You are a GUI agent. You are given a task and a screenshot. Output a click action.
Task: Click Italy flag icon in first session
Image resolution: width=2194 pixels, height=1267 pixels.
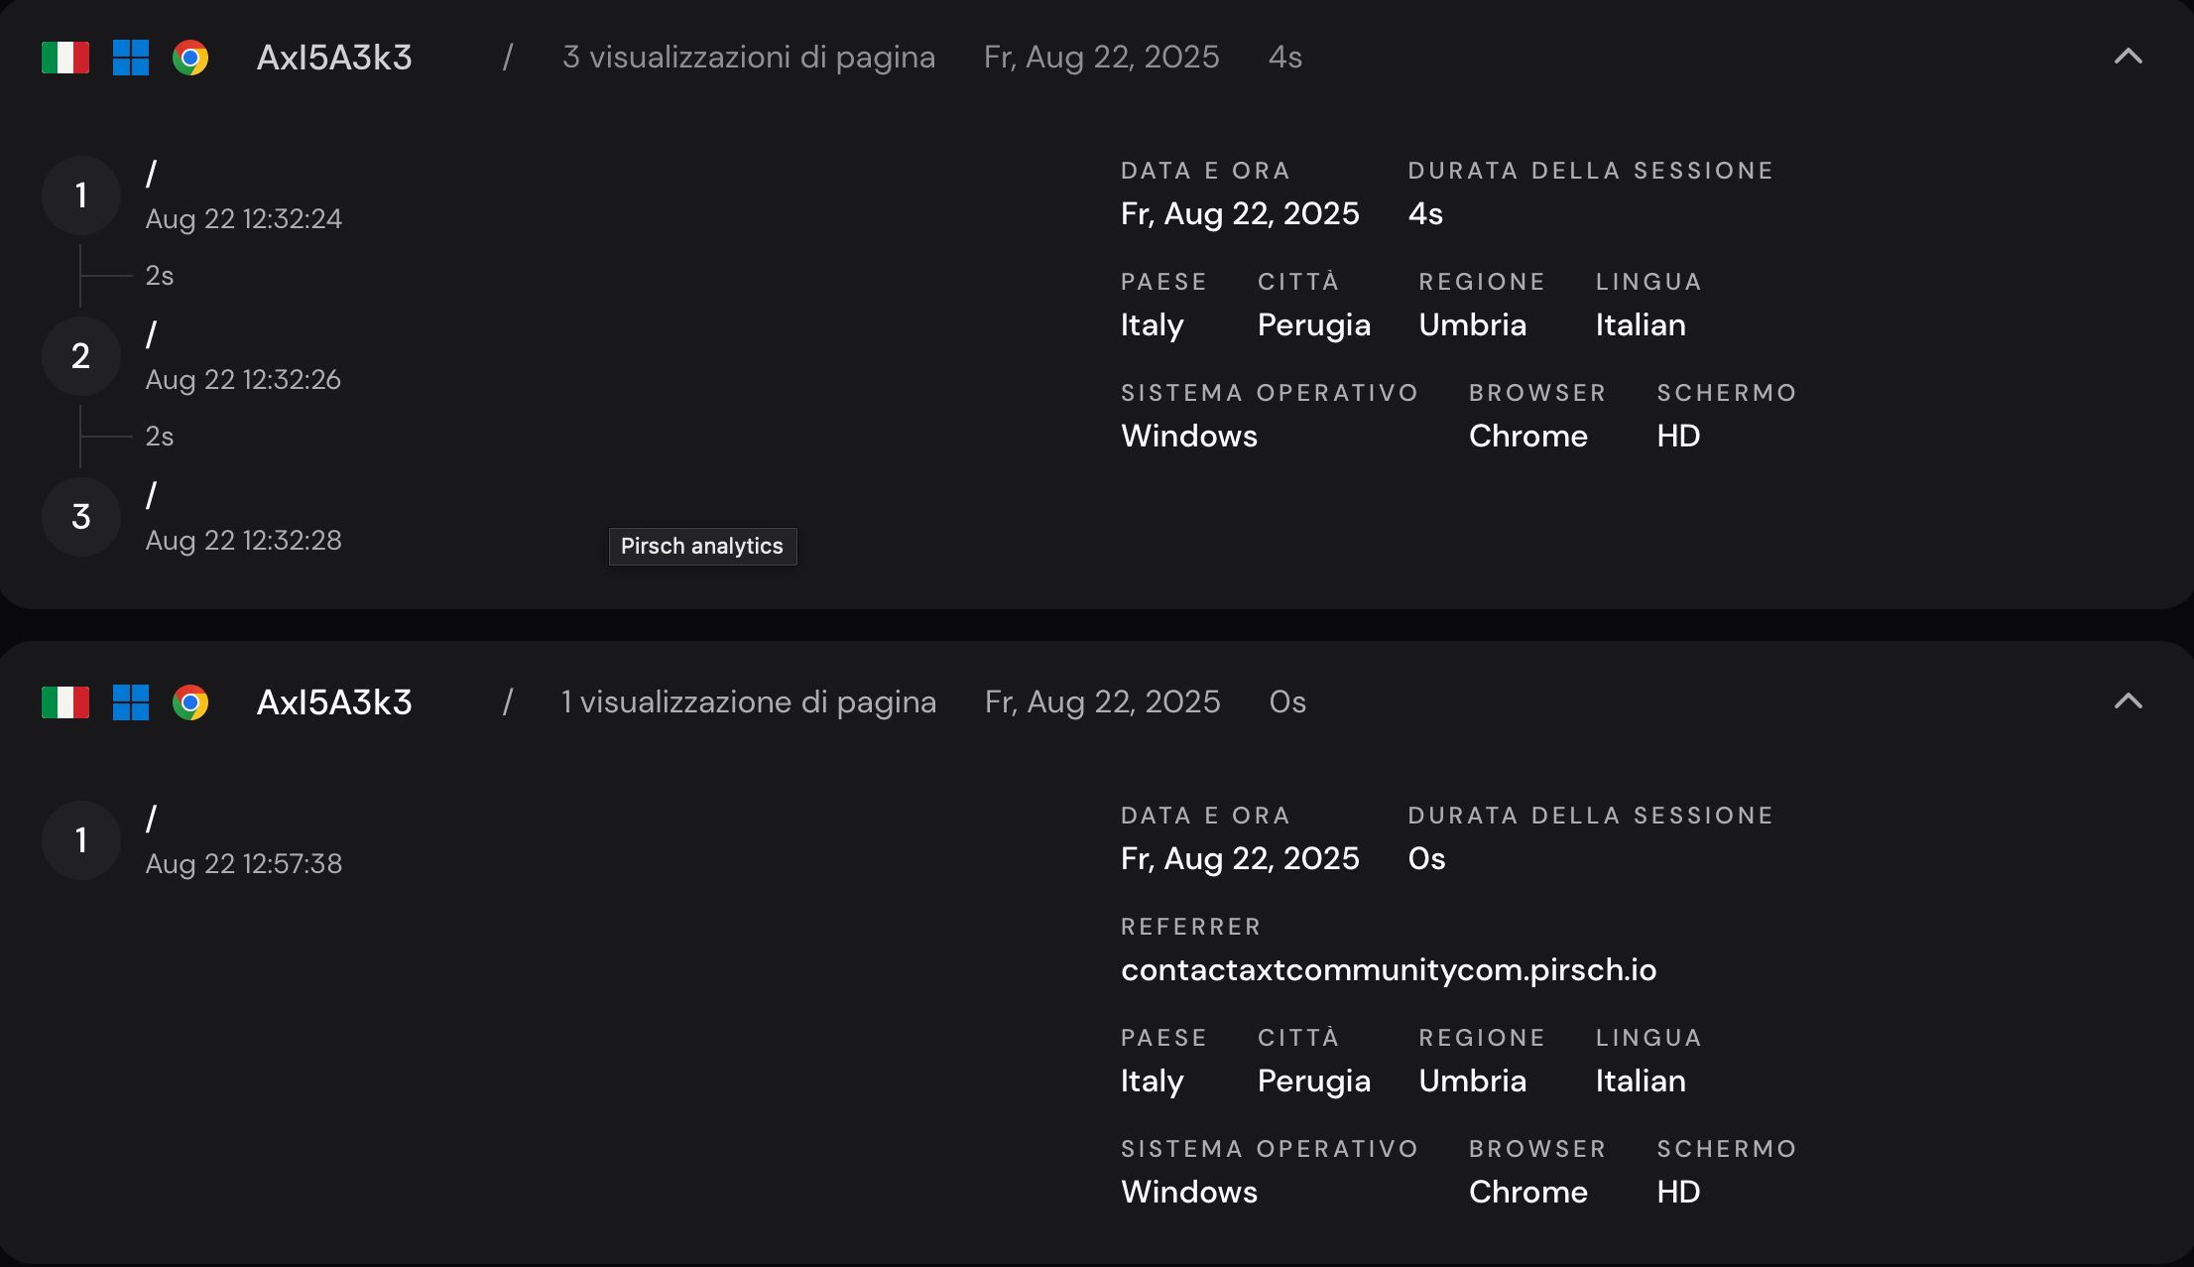tap(65, 58)
